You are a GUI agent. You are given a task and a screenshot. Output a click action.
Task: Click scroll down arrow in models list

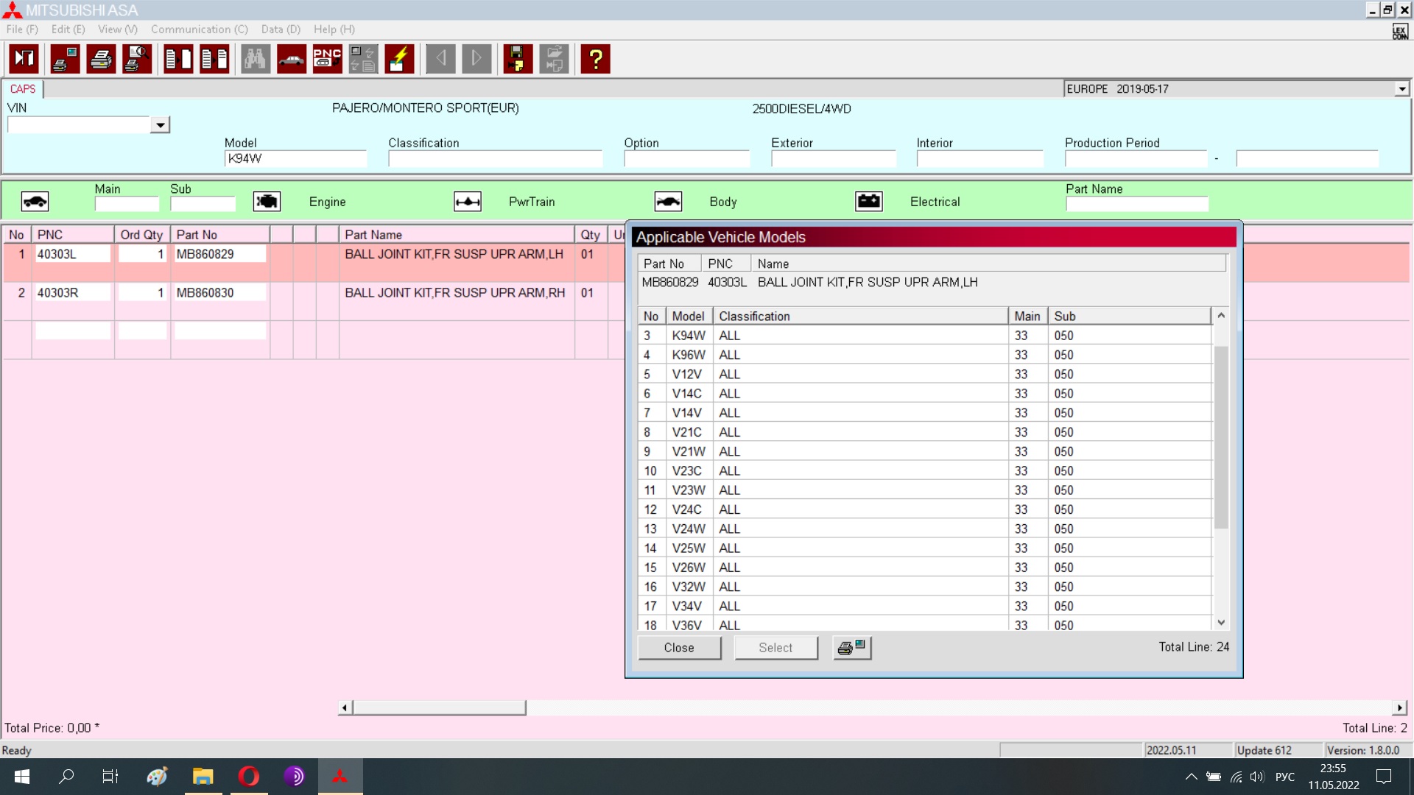(x=1221, y=623)
